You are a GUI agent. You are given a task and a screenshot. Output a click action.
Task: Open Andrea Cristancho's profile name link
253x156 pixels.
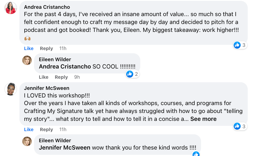pyautogui.click(x=47, y=7)
